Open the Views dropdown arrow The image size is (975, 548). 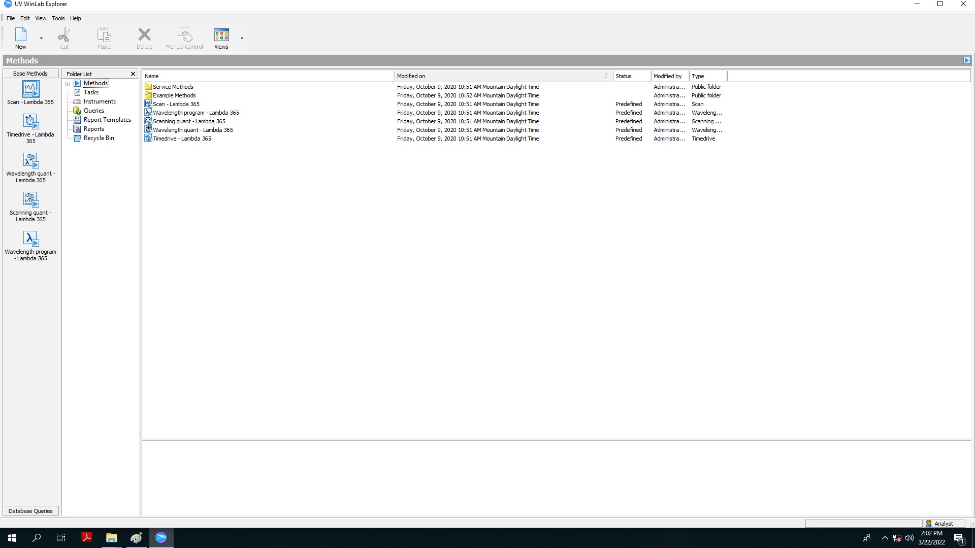242,38
